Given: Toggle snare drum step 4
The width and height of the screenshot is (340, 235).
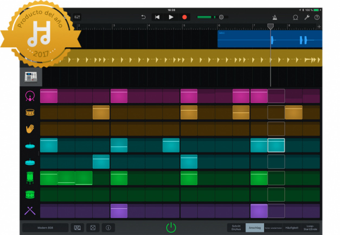Looking at the screenshot, I should [101, 112].
